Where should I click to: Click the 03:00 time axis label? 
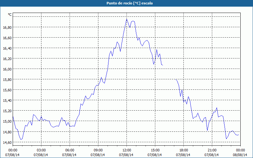coord(41,150)
